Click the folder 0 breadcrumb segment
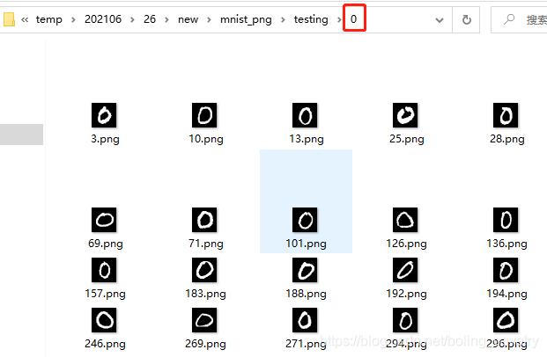 click(x=354, y=18)
